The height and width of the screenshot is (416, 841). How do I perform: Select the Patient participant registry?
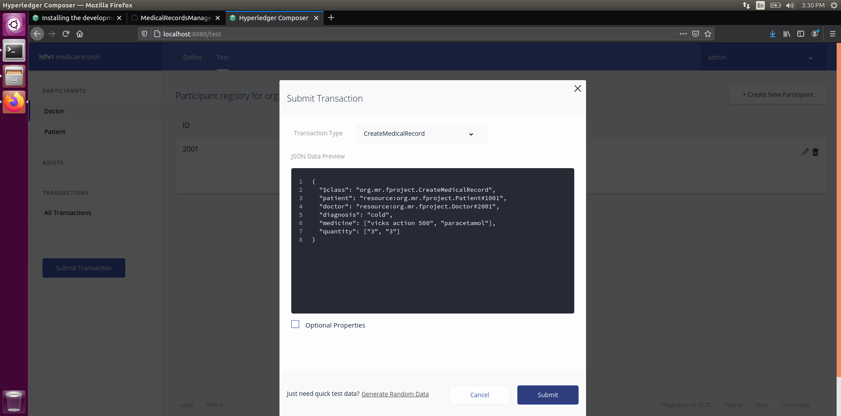(55, 132)
